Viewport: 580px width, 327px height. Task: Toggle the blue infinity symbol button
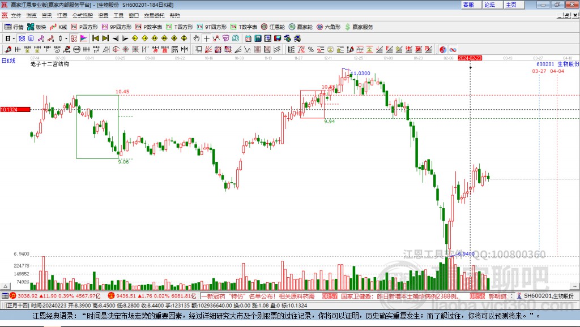coord(453,49)
